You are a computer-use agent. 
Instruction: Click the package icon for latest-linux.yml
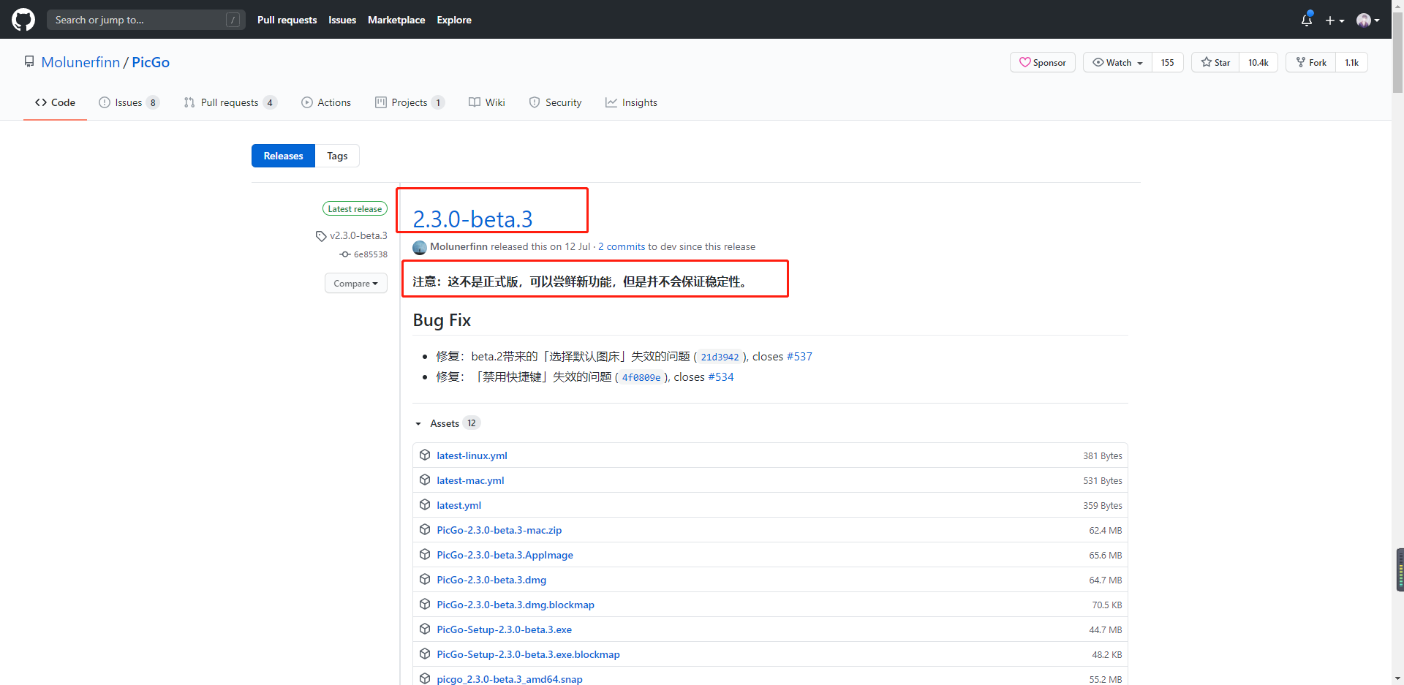pos(425,455)
